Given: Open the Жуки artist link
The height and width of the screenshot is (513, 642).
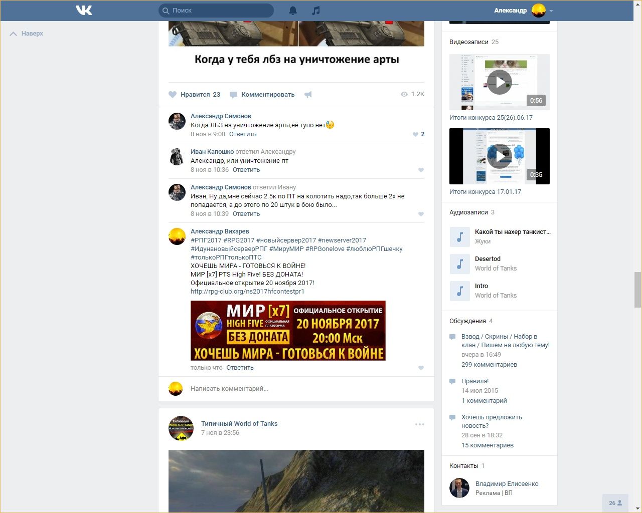Looking at the screenshot, I should click(x=483, y=241).
